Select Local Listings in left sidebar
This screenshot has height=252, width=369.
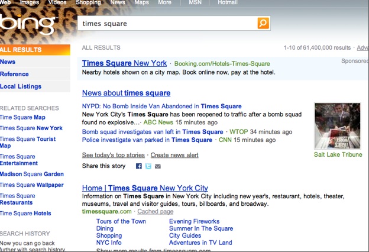coord(21,86)
